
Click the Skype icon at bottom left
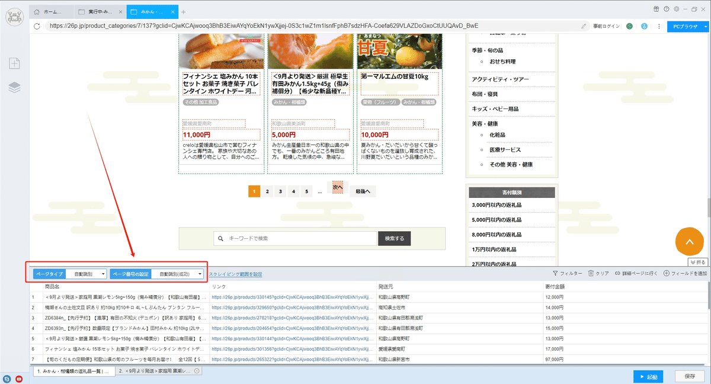[7, 378]
